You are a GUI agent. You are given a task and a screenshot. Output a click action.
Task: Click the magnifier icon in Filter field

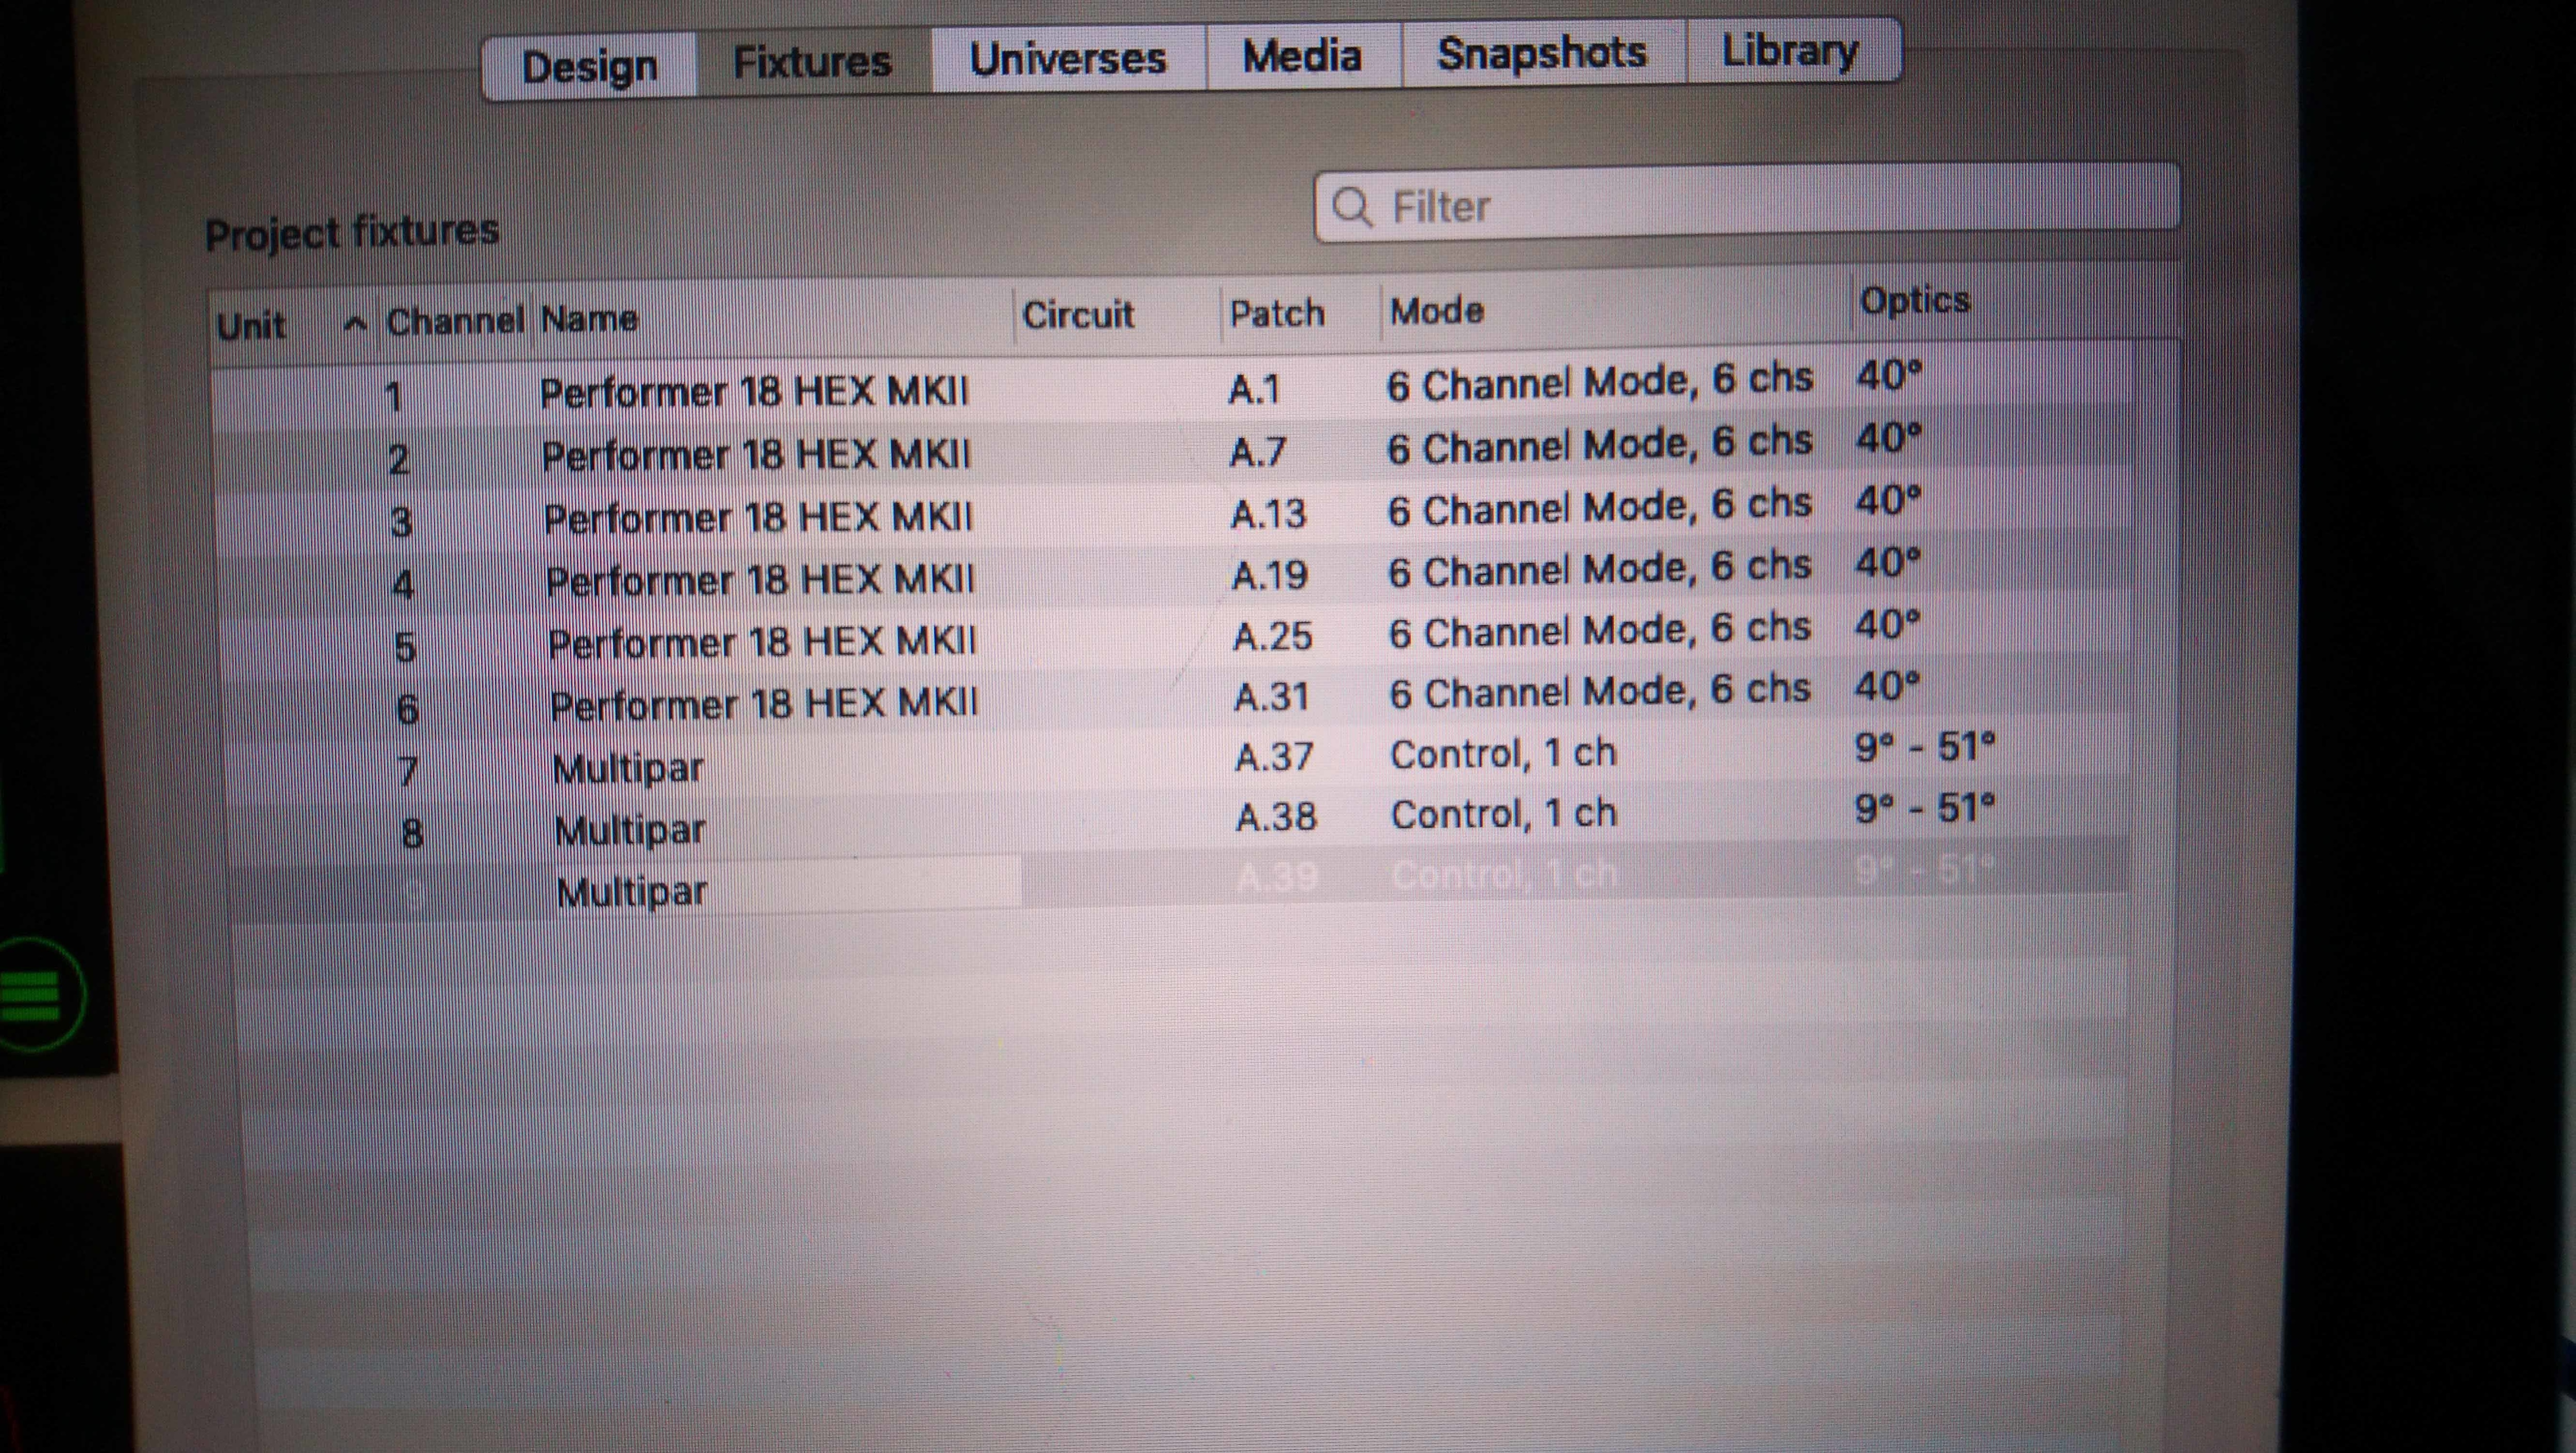pyautogui.click(x=1352, y=207)
